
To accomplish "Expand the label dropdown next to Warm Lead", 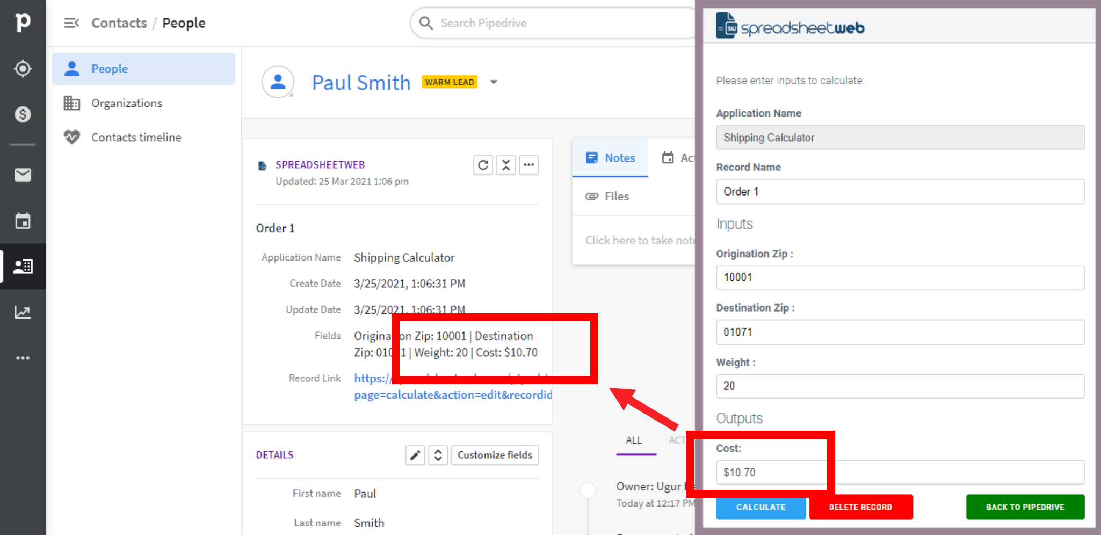I will coord(494,82).
